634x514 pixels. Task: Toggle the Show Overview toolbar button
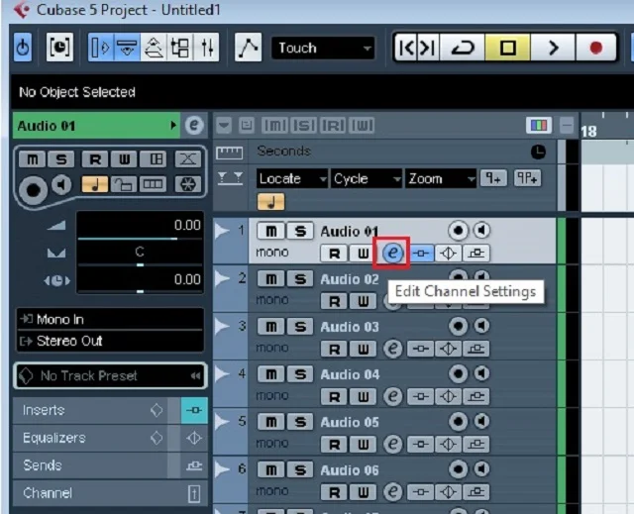pyautogui.click(x=154, y=48)
